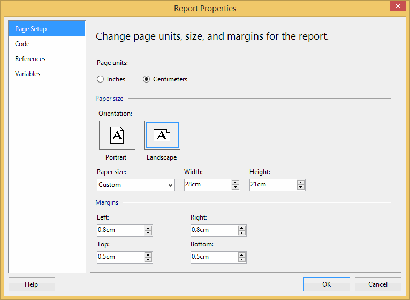410x300 pixels.
Task: Close the Report Properties dialog
Action: (397, 7)
